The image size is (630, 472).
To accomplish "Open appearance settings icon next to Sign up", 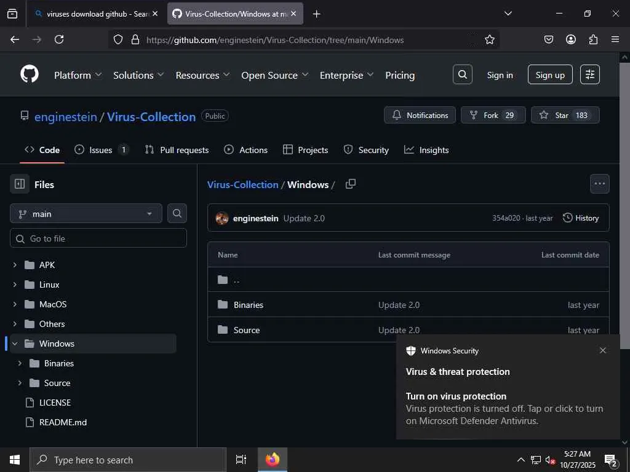I will coord(590,74).
